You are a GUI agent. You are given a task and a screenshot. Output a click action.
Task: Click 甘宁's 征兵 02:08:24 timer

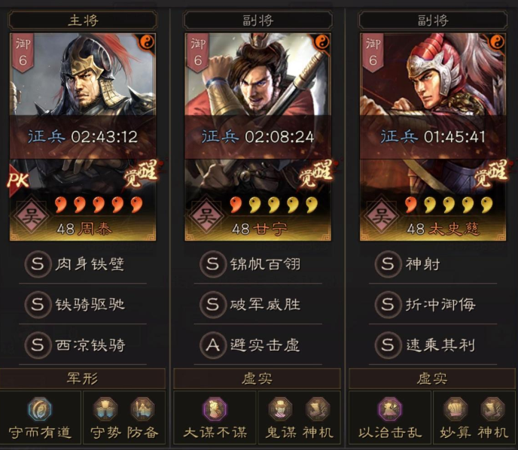point(257,137)
